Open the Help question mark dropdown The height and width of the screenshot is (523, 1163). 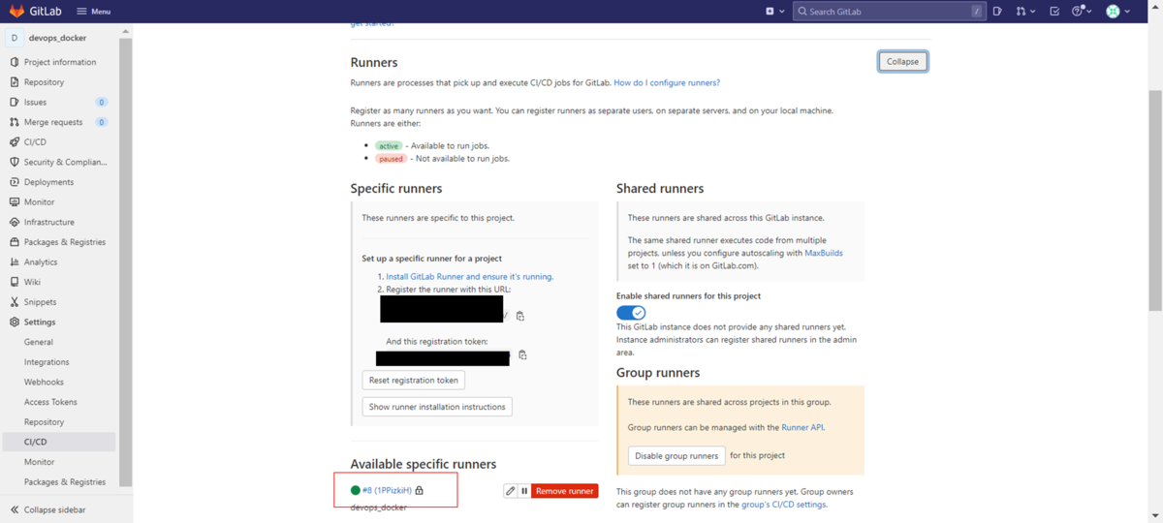(x=1083, y=12)
